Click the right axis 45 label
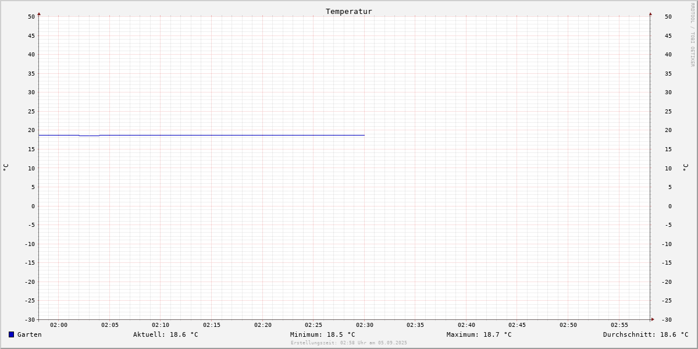The image size is (698, 349). coord(668,35)
